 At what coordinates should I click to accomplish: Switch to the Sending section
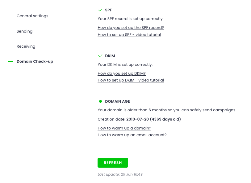point(24,31)
